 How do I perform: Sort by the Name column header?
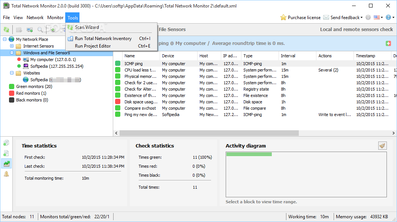point(141,56)
